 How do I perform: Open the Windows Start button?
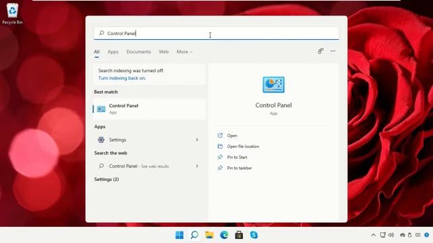[179, 235]
